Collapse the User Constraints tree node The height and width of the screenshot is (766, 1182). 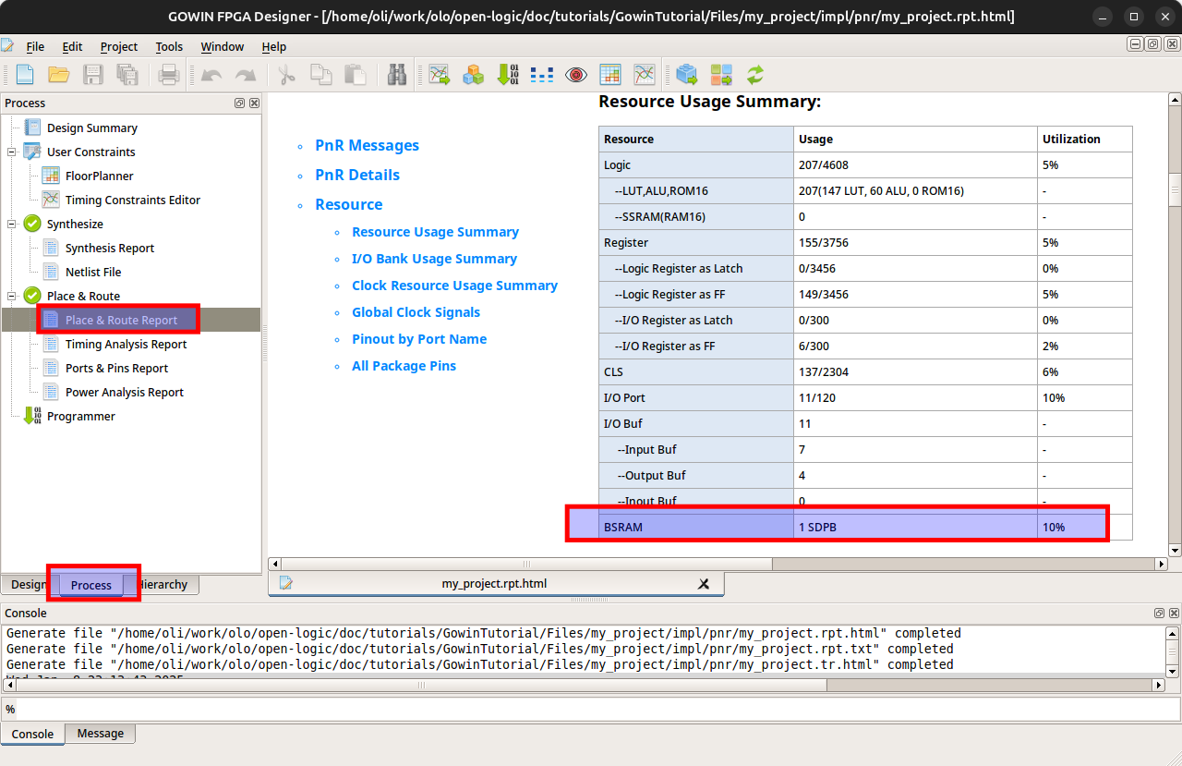12,152
